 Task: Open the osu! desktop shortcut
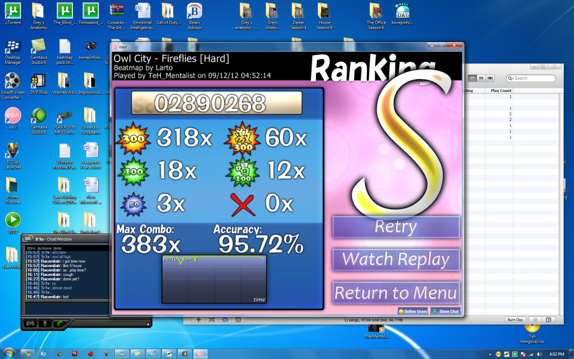(x=13, y=118)
